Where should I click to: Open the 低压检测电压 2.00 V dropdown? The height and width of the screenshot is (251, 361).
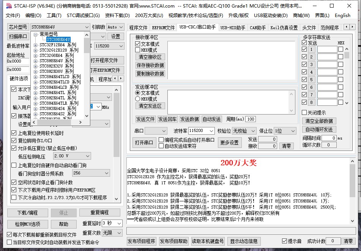click(87, 156)
